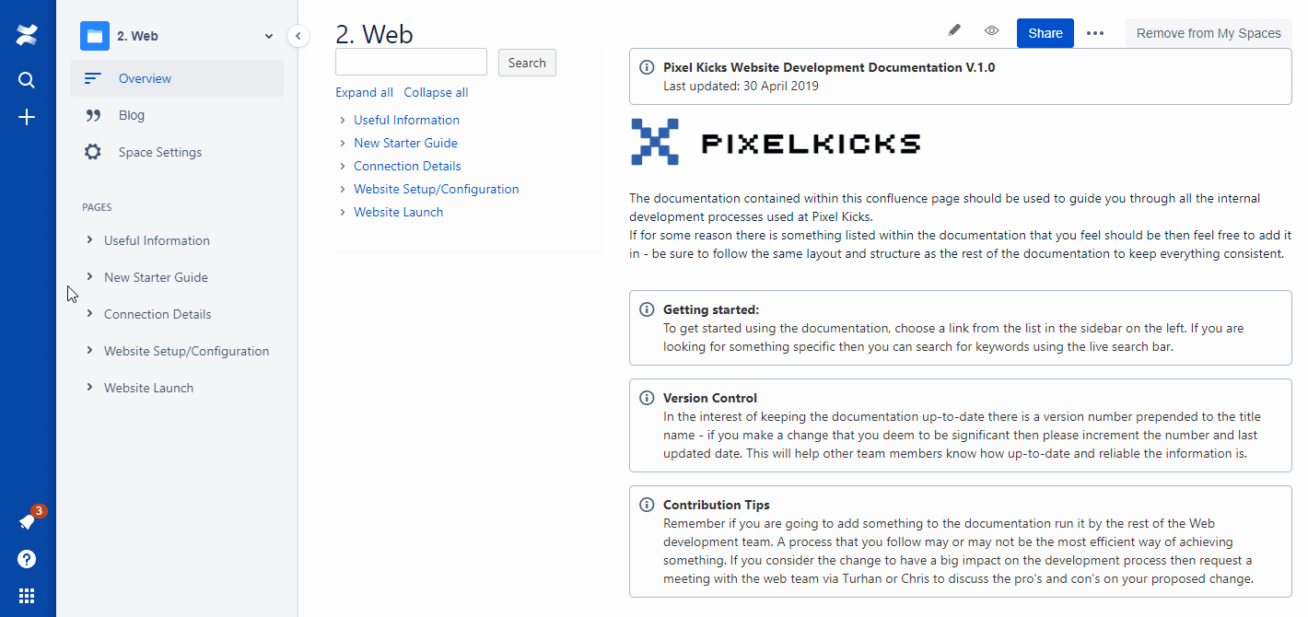1308x617 pixels.
Task: Edit the page with the pencil icon
Action: [x=954, y=30]
